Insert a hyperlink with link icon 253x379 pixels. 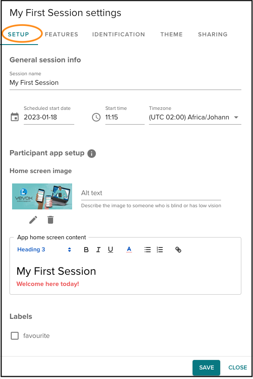178,250
